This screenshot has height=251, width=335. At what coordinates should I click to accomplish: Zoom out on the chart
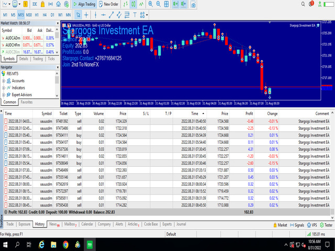click(x=158, y=4)
